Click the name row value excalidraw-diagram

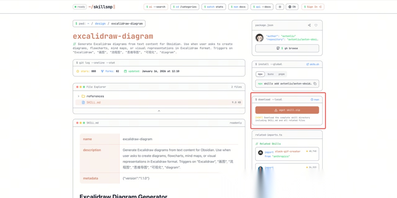tap(137, 139)
